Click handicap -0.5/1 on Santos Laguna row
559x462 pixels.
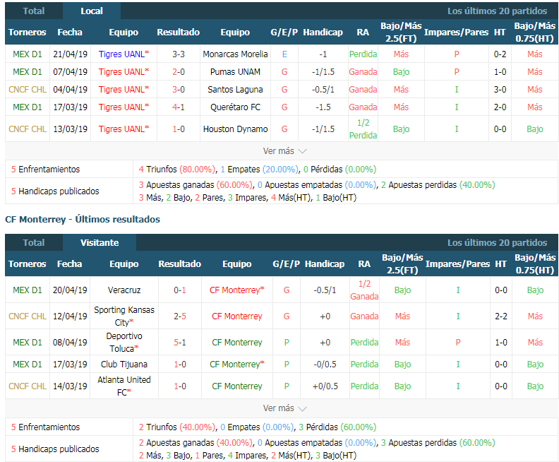tap(323, 90)
